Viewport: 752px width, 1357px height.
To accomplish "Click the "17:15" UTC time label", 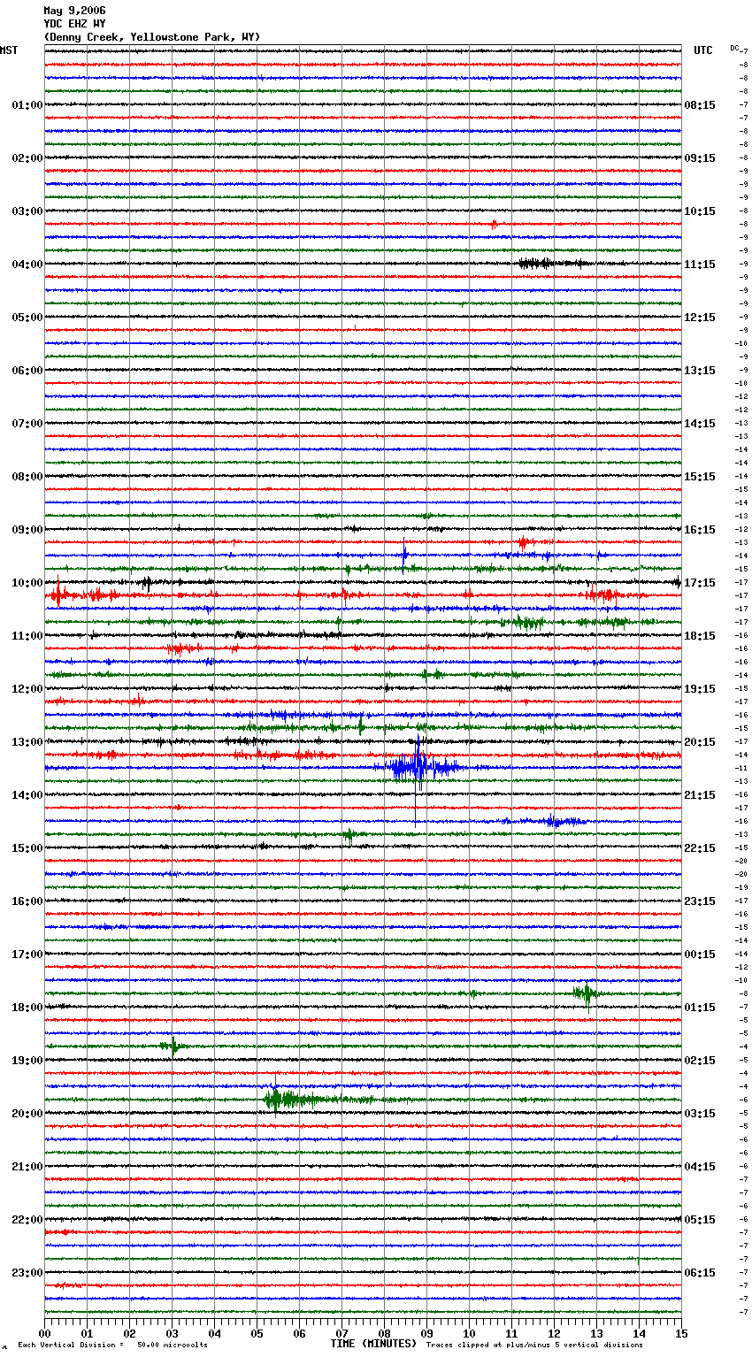I will coord(700,583).
